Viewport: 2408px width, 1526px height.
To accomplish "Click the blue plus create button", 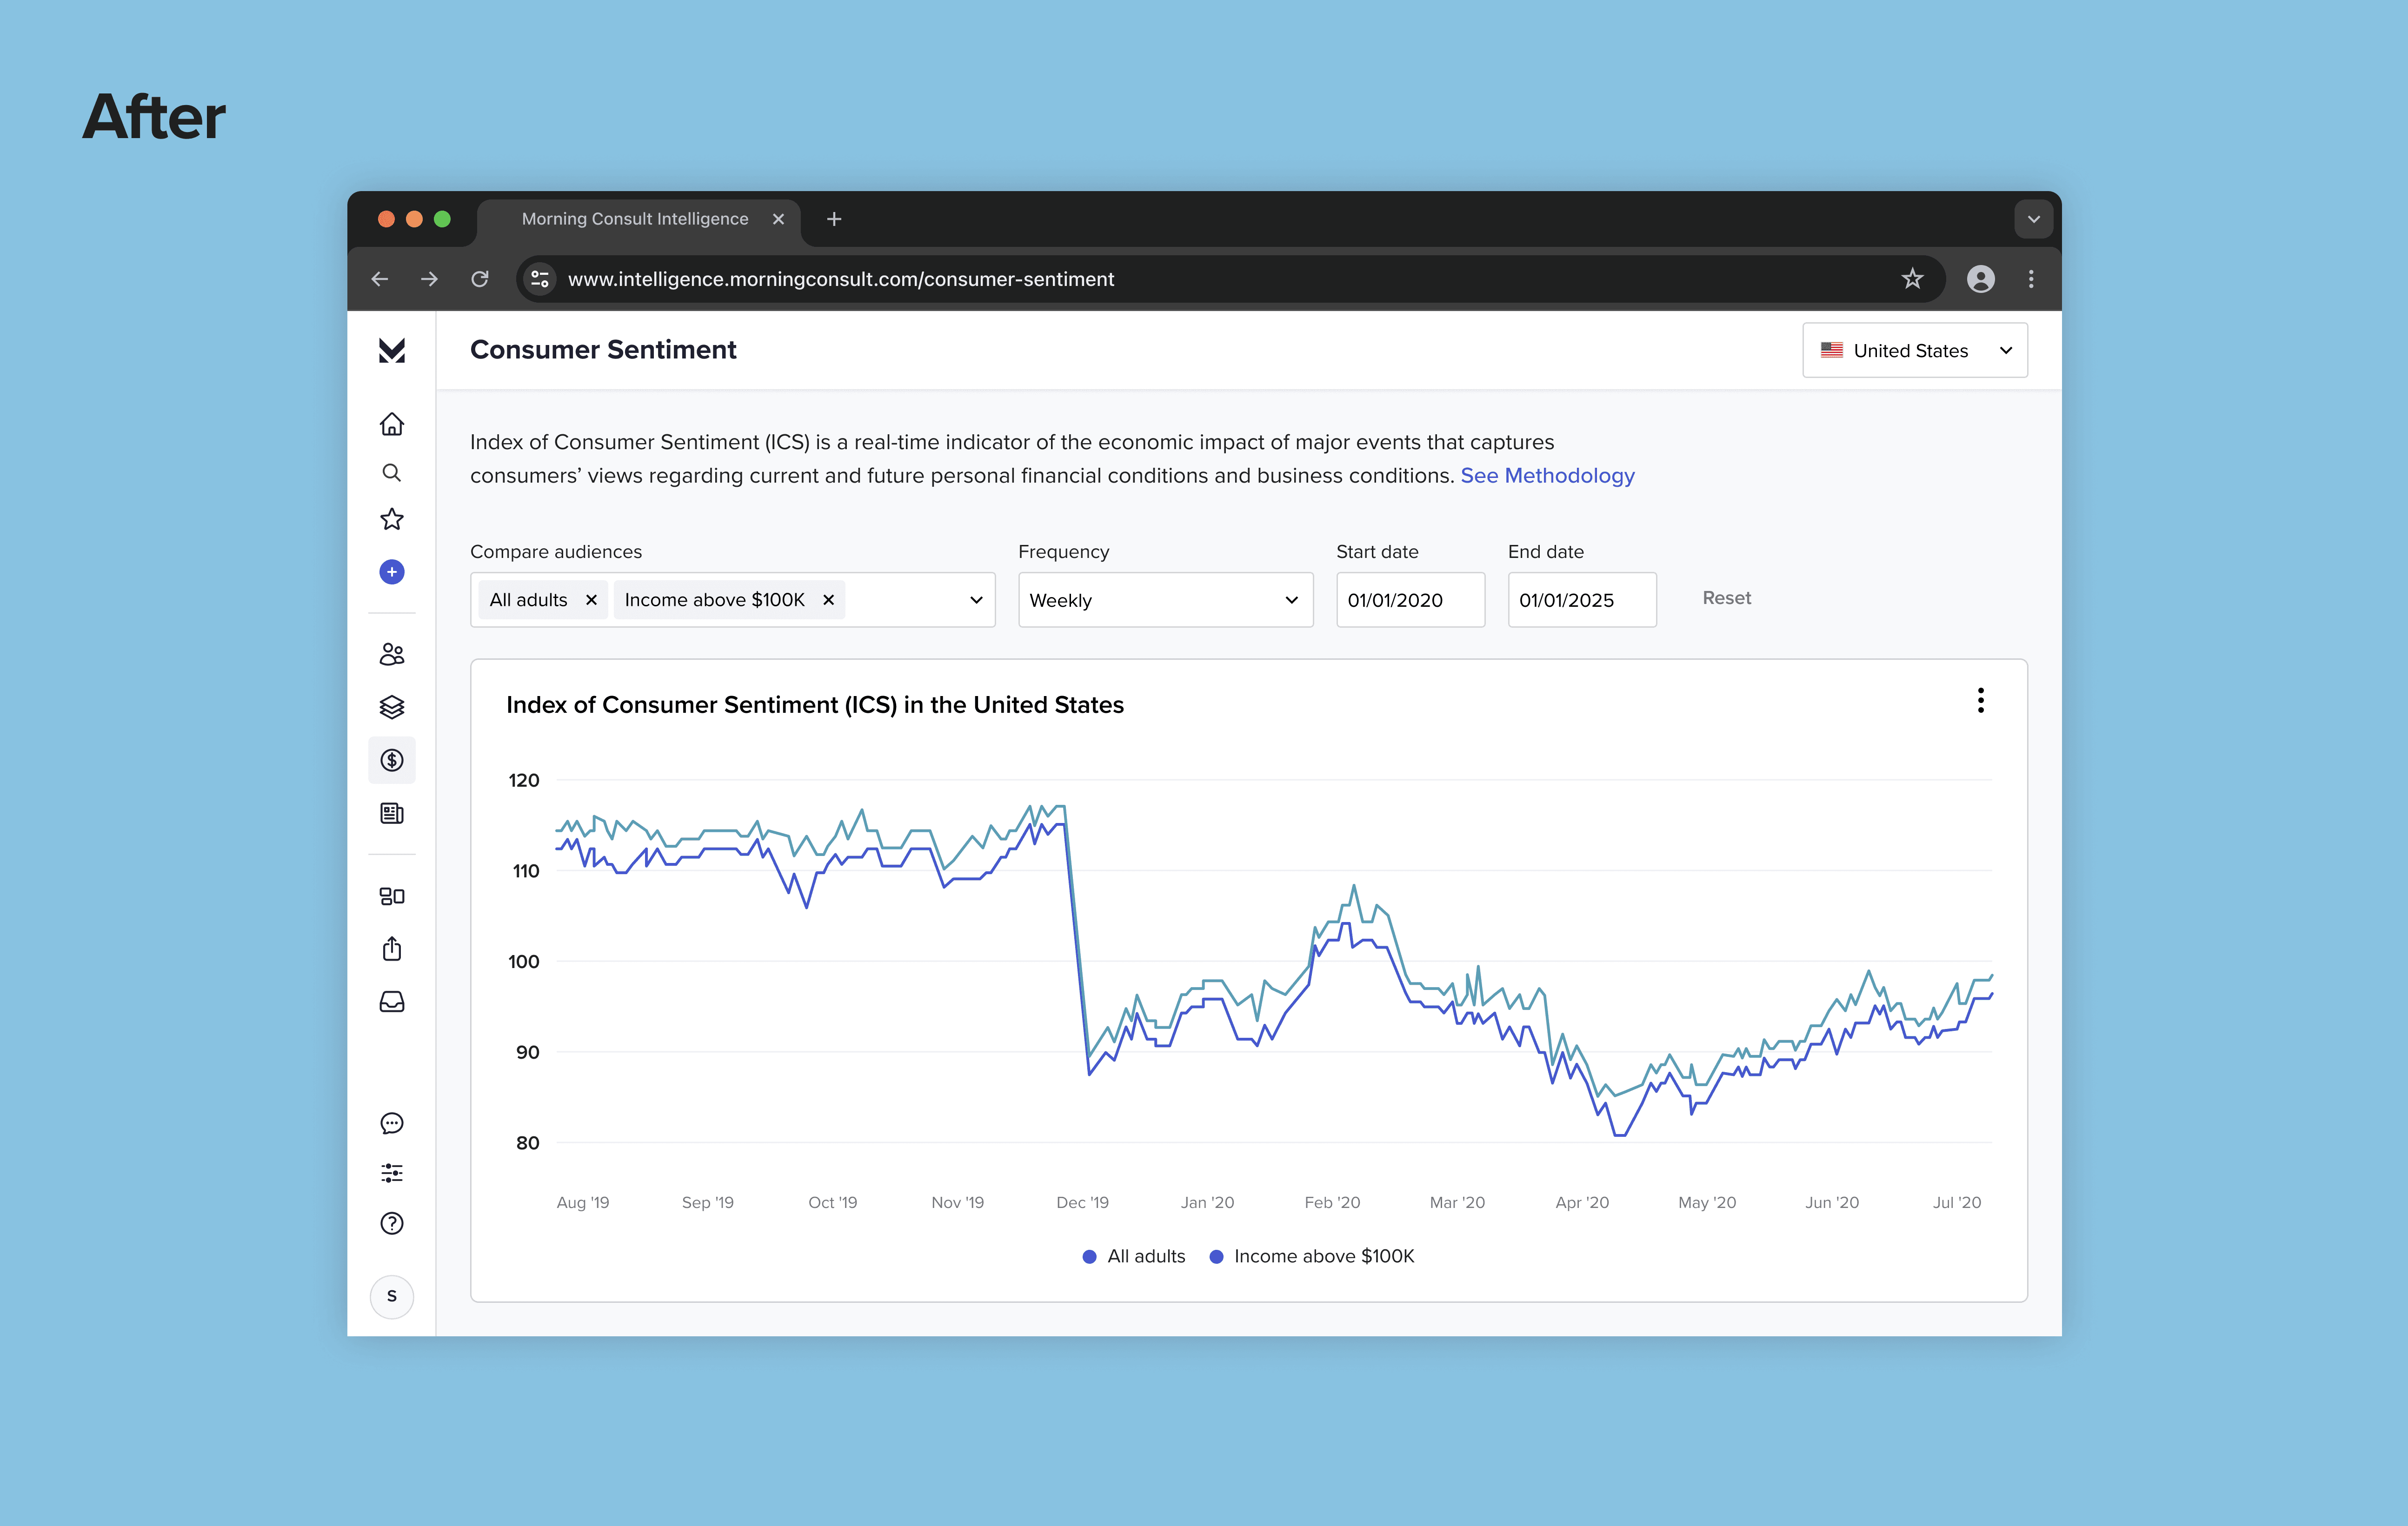I will tap(391, 572).
